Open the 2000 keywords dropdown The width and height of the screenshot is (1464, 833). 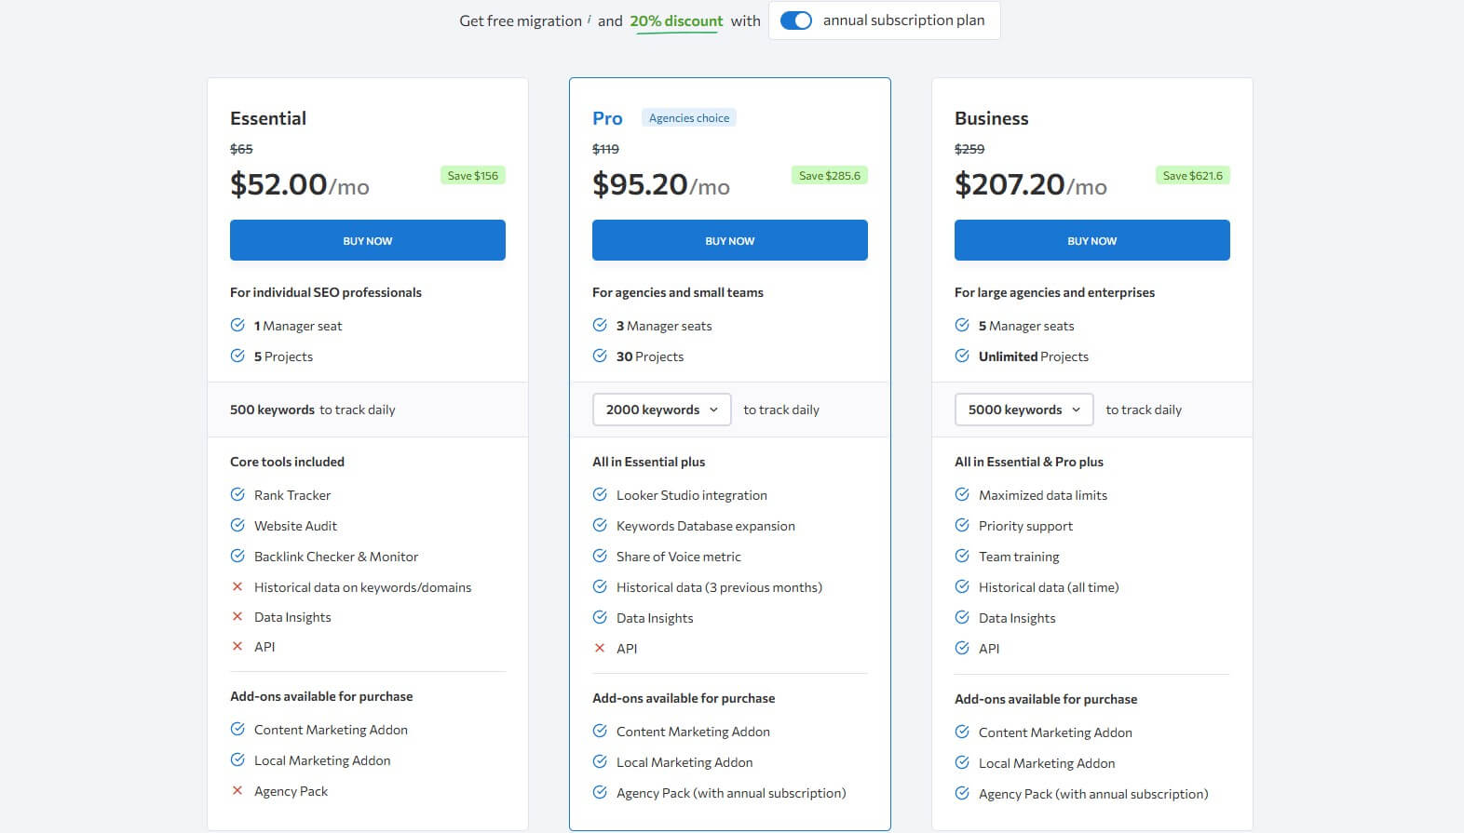[x=661, y=410]
